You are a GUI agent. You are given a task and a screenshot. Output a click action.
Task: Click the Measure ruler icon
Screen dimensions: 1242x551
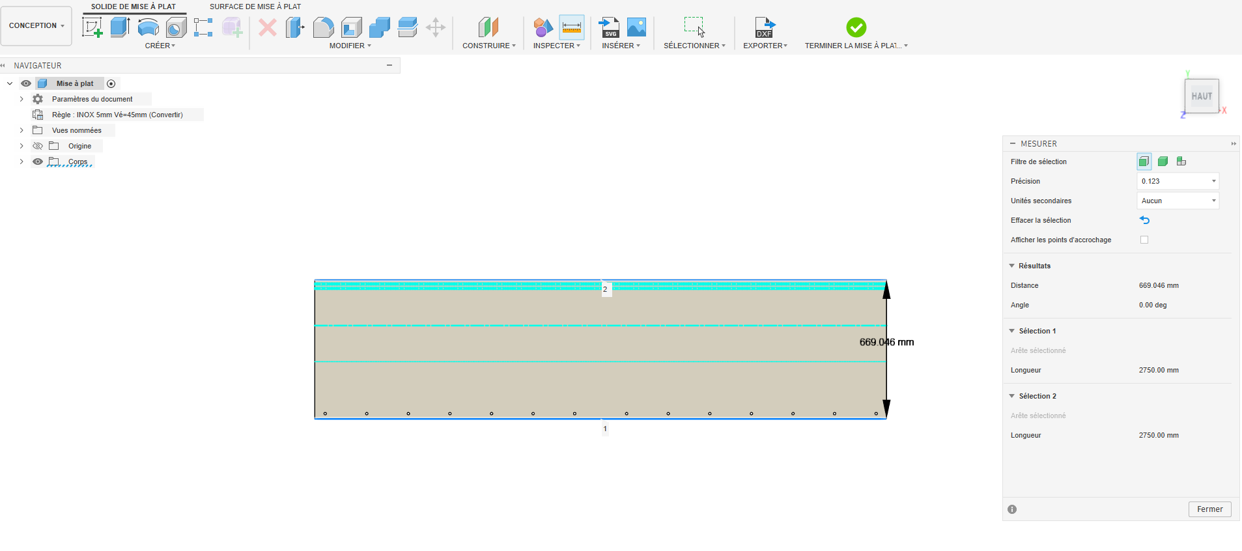tap(571, 27)
